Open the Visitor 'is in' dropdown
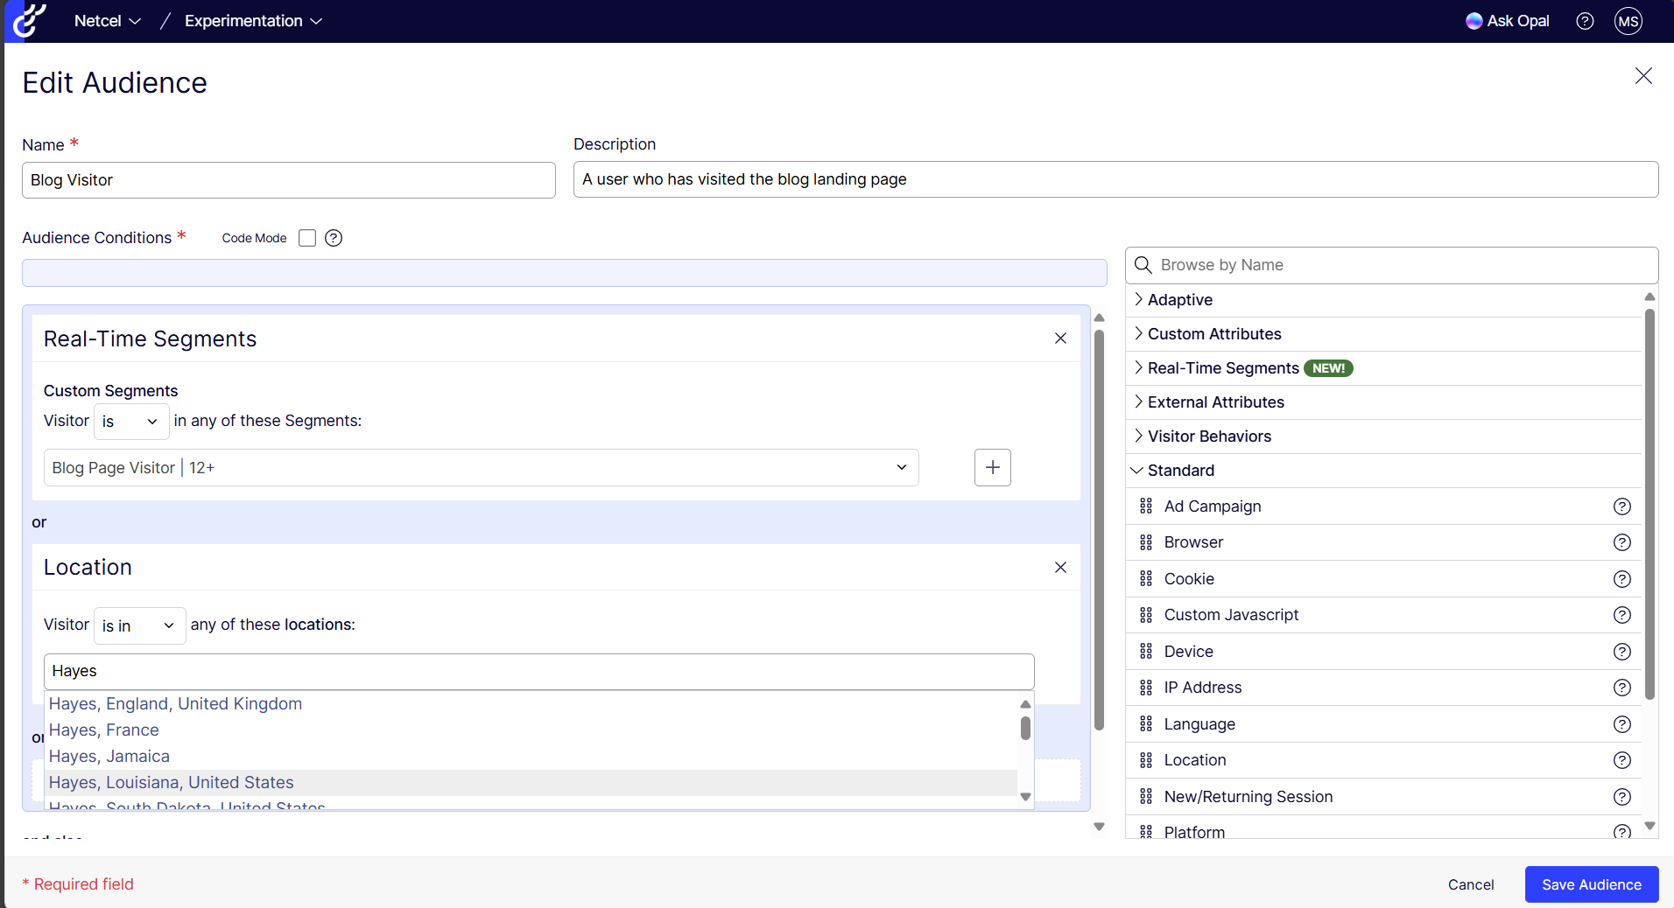Viewport: 1674px width, 908px height. pyautogui.click(x=139, y=626)
